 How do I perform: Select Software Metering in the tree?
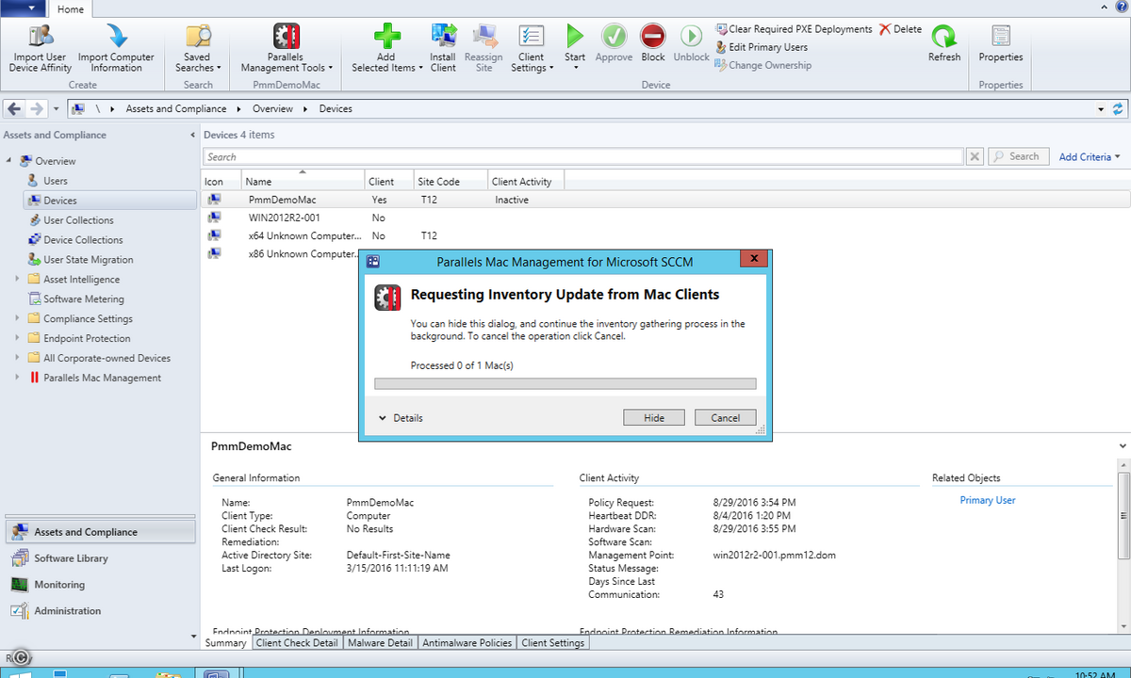83,299
